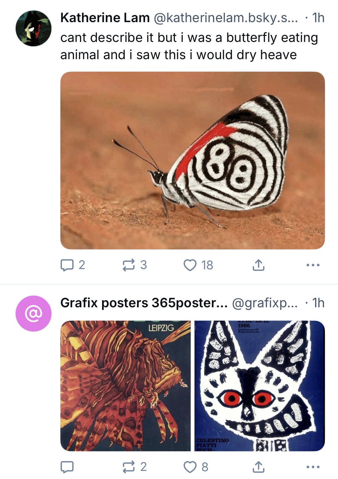The height and width of the screenshot is (479, 338).
Task: Reply to Katherine Lam's butterfly post
Action: click(x=67, y=265)
